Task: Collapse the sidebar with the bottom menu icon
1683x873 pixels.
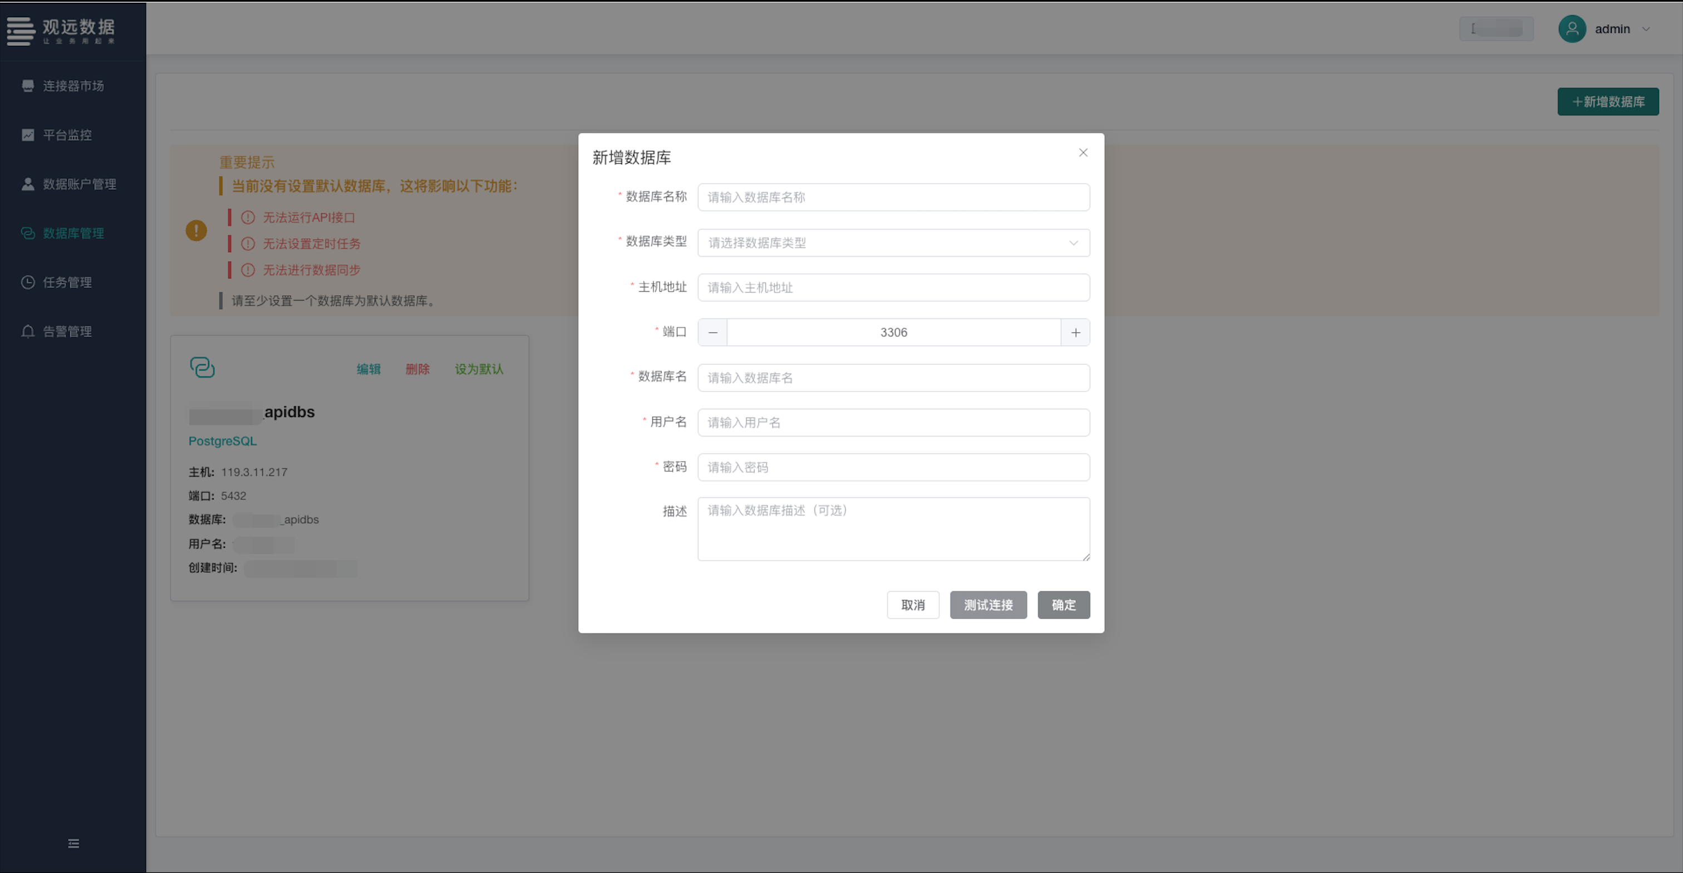Action: [73, 843]
